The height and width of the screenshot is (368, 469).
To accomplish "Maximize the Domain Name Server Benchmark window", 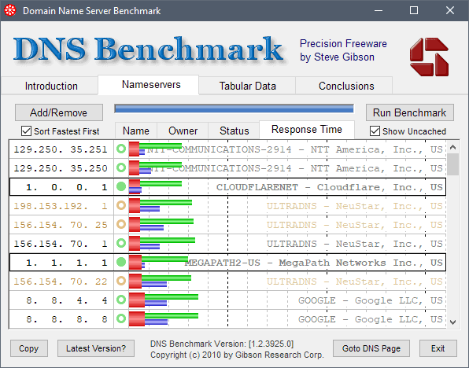I will [x=414, y=10].
